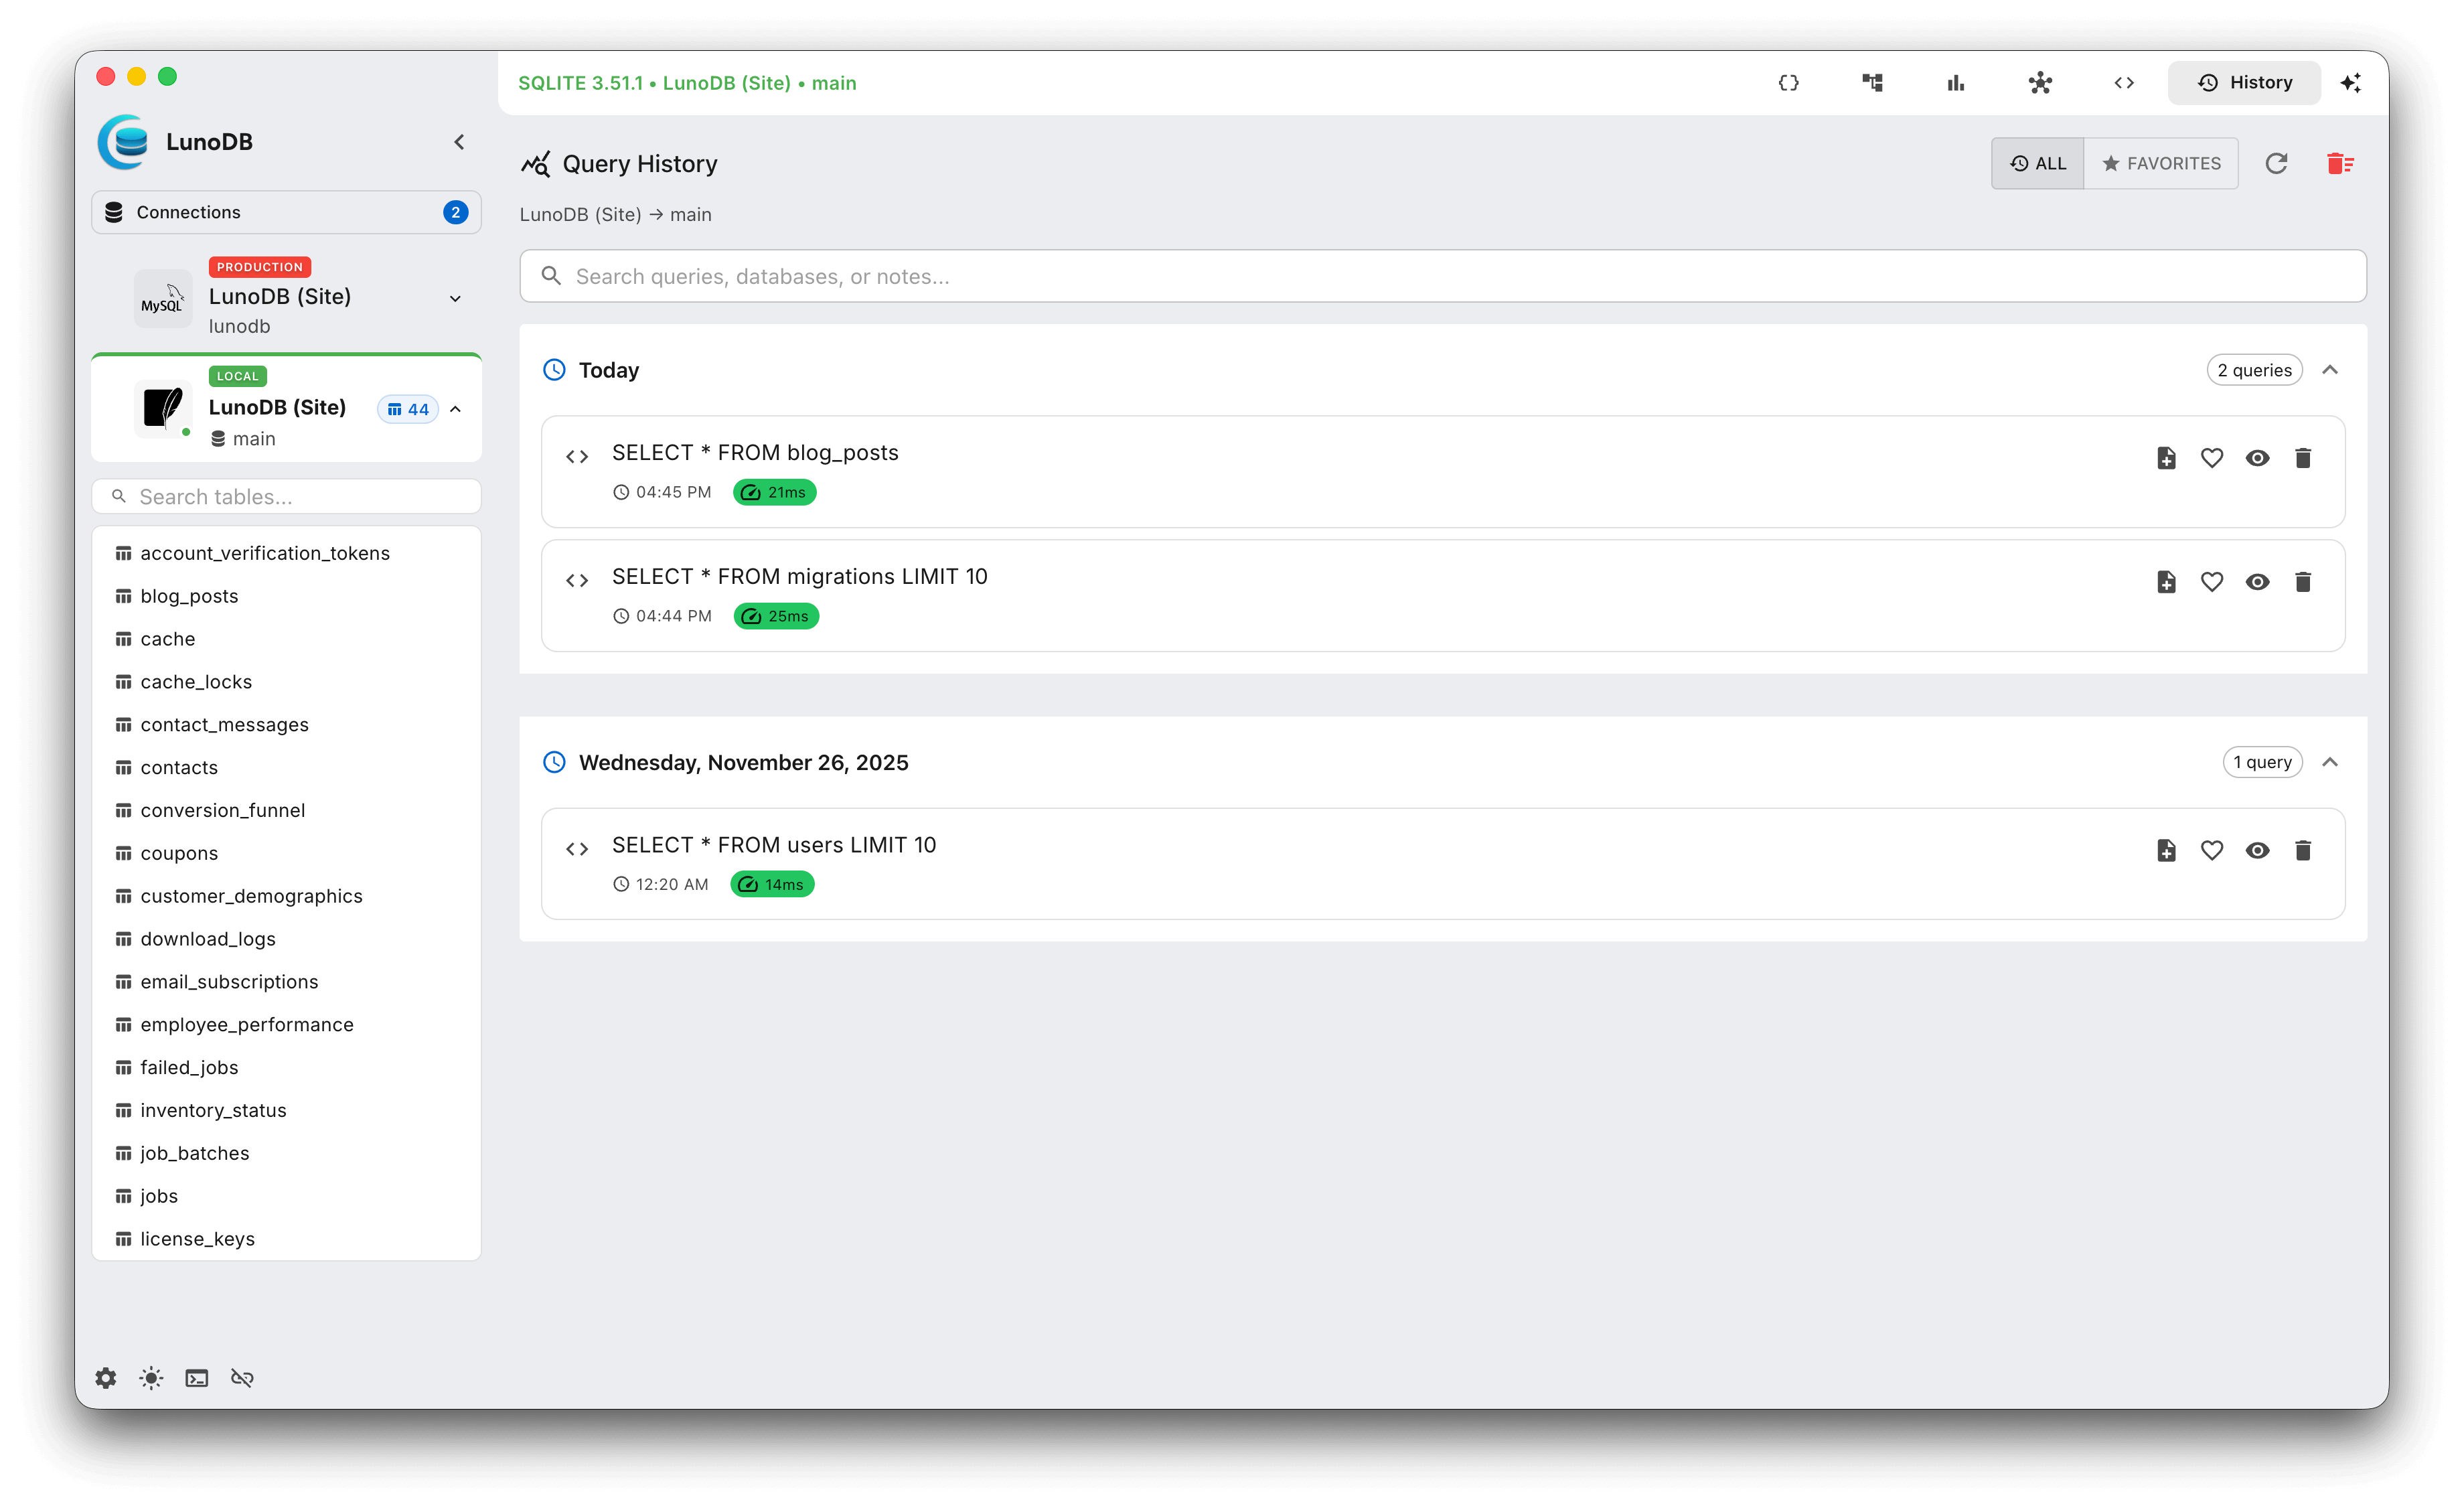The image size is (2464, 1508).
Task: Open the Connections panel header
Action: pyautogui.click(x=286, y=212)
